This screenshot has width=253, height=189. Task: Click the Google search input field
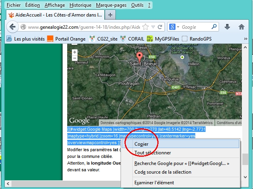pyautogui.click(x=196, y=27)
